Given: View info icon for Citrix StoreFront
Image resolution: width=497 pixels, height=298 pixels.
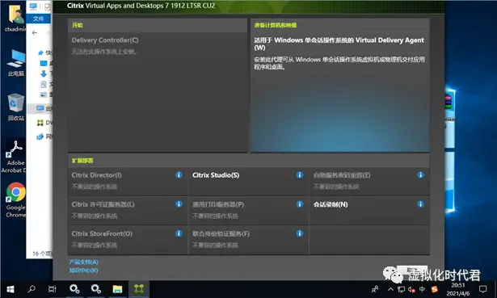Looking at the screenshot, I should point(179,233).
